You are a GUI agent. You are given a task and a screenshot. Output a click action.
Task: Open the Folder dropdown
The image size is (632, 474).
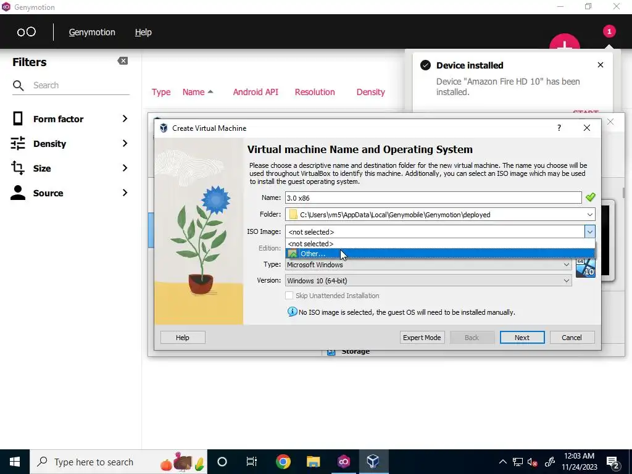[x=589, y=214]
